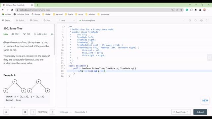Toggle the Autocomplete indicator
The height and width of the screenshot is (119, 212).
(87, 20)
